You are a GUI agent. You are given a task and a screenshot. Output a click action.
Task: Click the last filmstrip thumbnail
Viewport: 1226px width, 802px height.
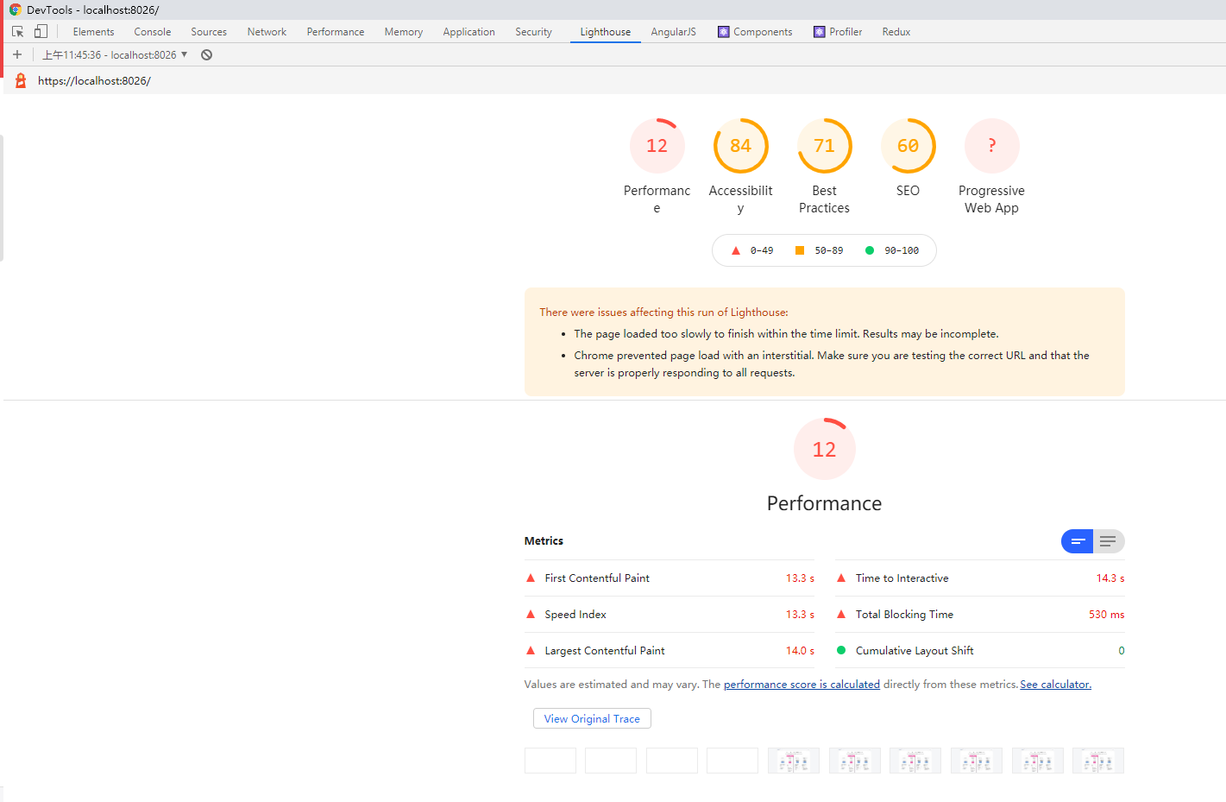pyautogui.click(x=1098, y=761)
